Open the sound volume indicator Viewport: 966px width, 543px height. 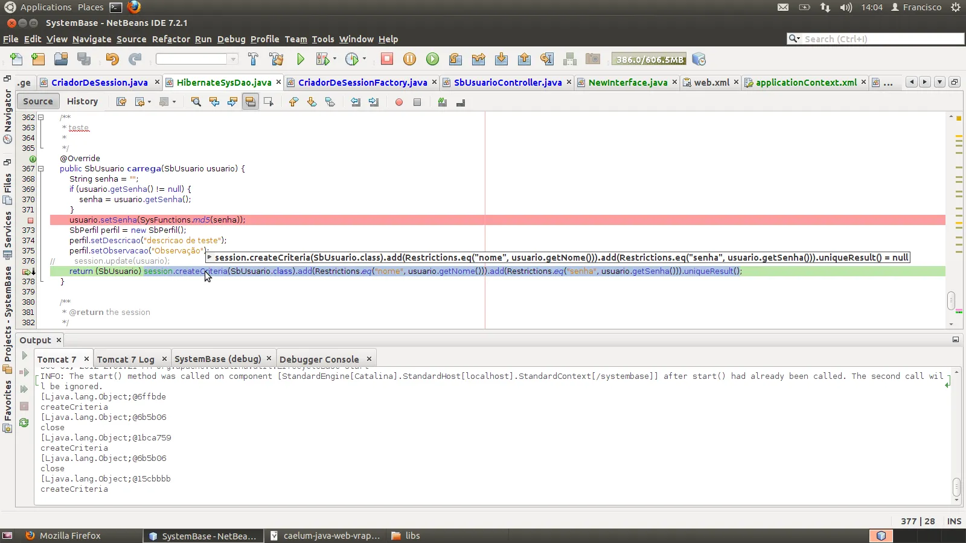click(846, 7)
